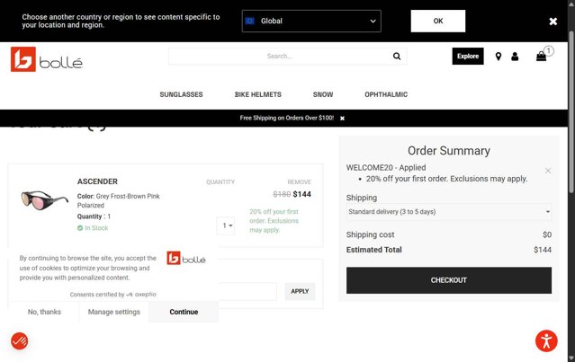This screenshot has height=362, width=575.
Task: Click the Bollé logo in cookie popup
Action: click(186, 259)
